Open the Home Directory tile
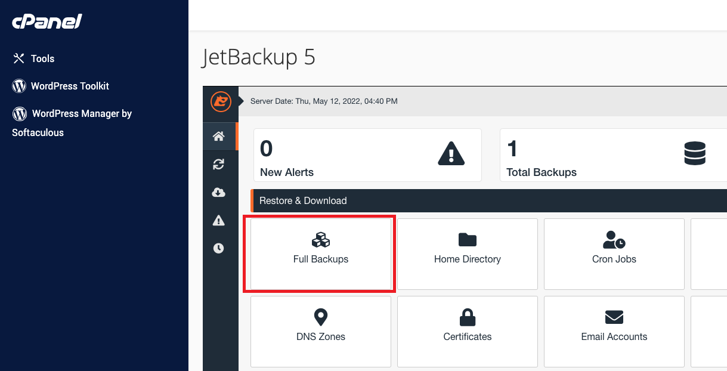This screenshot has width=727, height=371. click(468, 254)
